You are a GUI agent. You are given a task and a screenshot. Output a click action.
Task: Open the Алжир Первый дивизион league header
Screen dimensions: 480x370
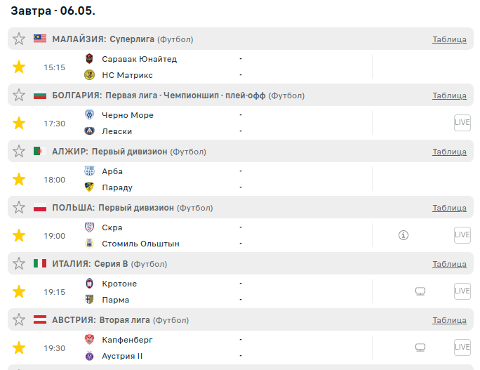pos(109,152)
